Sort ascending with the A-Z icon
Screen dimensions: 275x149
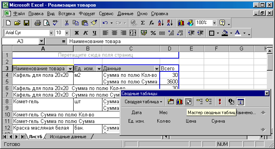click(x=161, y=23)
